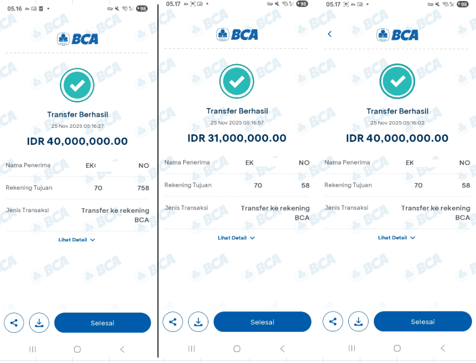
Task: Expand Lihat Detail on the 31,000,000.00 transfer
Action: (x=236, y=237)
